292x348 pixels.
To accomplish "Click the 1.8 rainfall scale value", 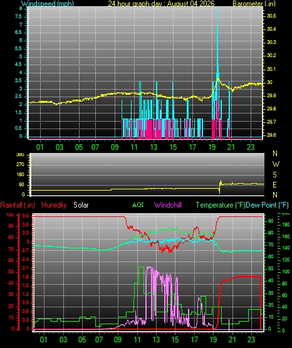I will (26, 277).
